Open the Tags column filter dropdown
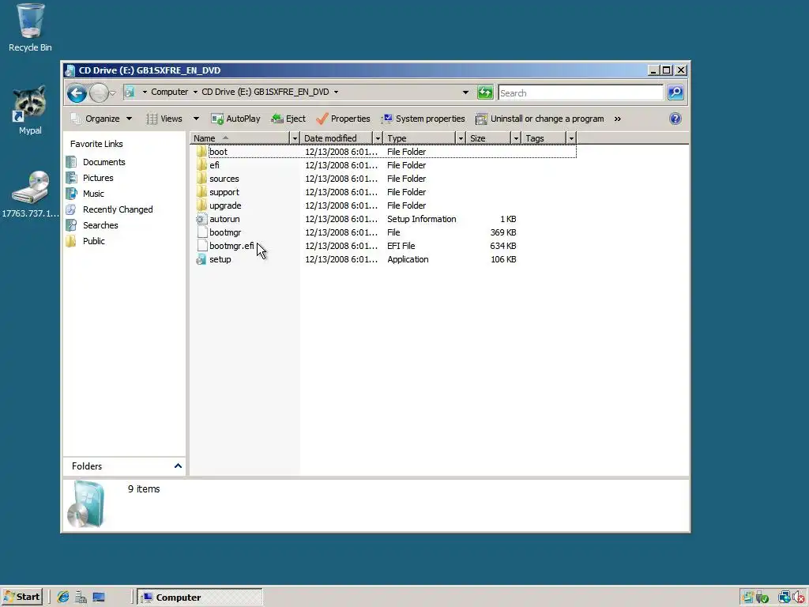Screen dimensions: 809x607 571,138
